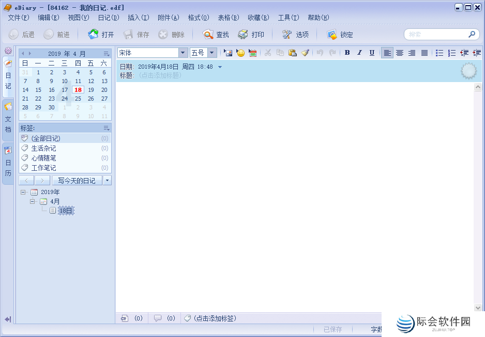Switch to the 文档 sidebar tab
485x337 pixels.
coord(8,119)
